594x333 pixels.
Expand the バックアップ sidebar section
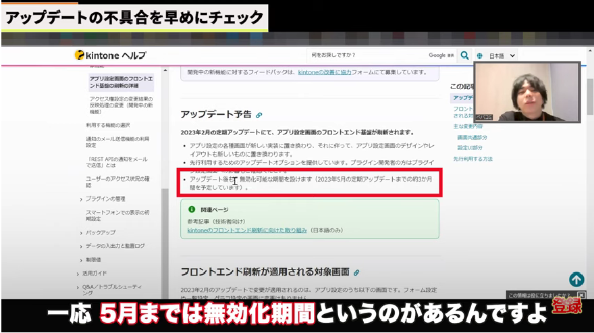[x=100, y=232]
